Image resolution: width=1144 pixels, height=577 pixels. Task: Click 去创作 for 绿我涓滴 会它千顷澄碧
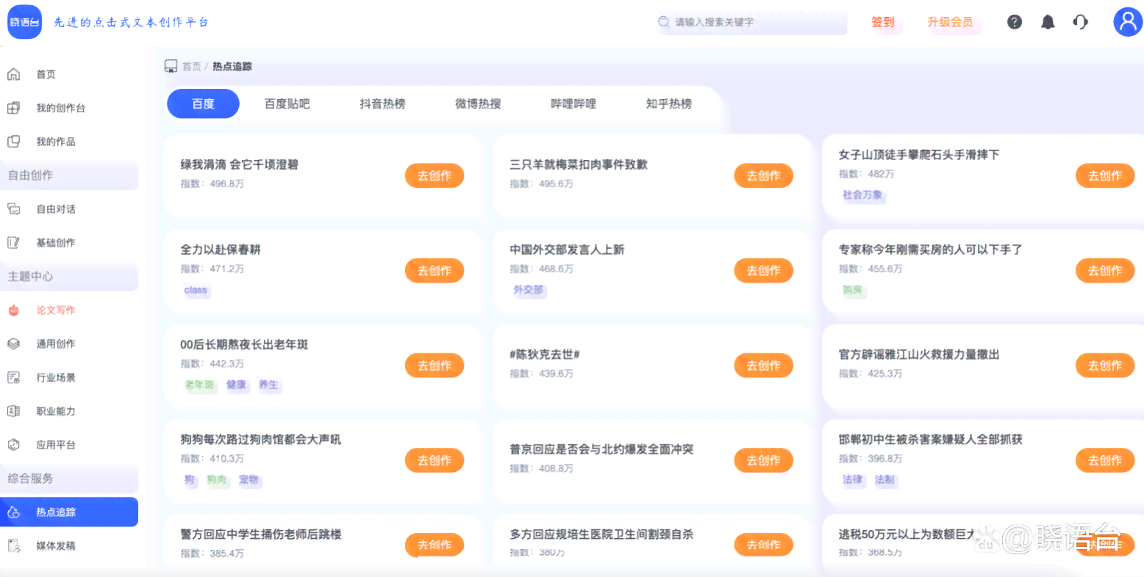(x=435, y=175)
